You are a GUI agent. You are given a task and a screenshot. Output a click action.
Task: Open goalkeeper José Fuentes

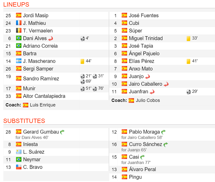144,15
